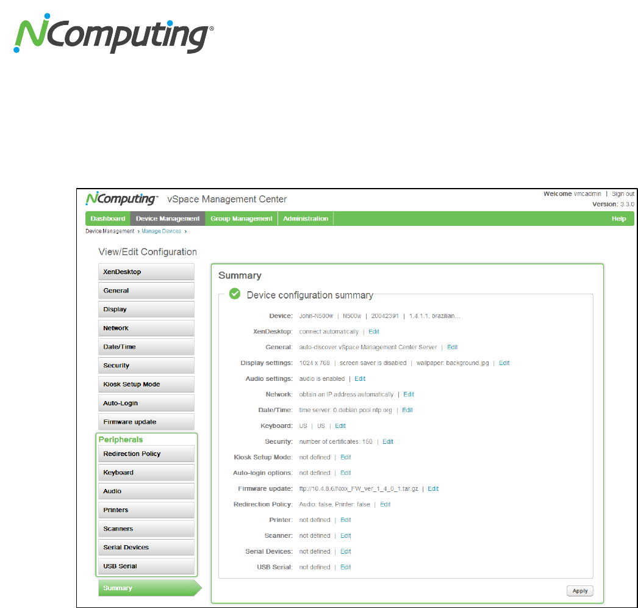This screenshot has height=608, width=638.
Task: Open USB Serial under Peripherals
Action: pyautogui.click(x=146, y=566)
